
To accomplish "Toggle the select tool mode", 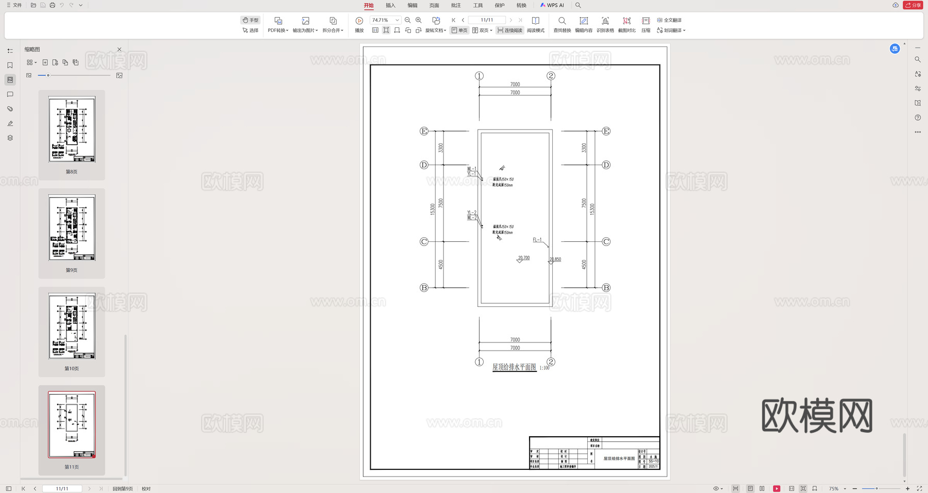I will [x=251, y=30].
